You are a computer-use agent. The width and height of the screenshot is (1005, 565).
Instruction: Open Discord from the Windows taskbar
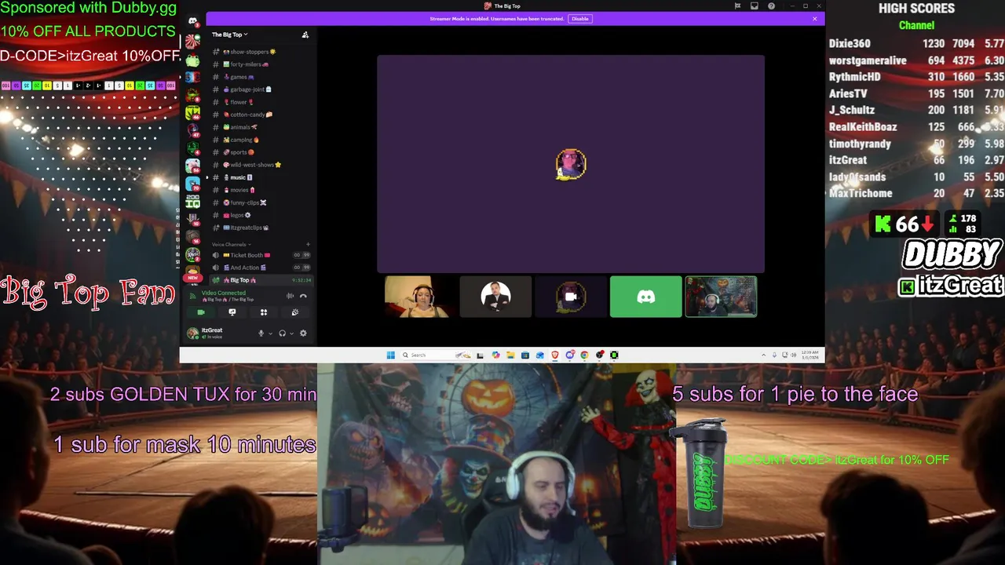(x=570, y=355)
